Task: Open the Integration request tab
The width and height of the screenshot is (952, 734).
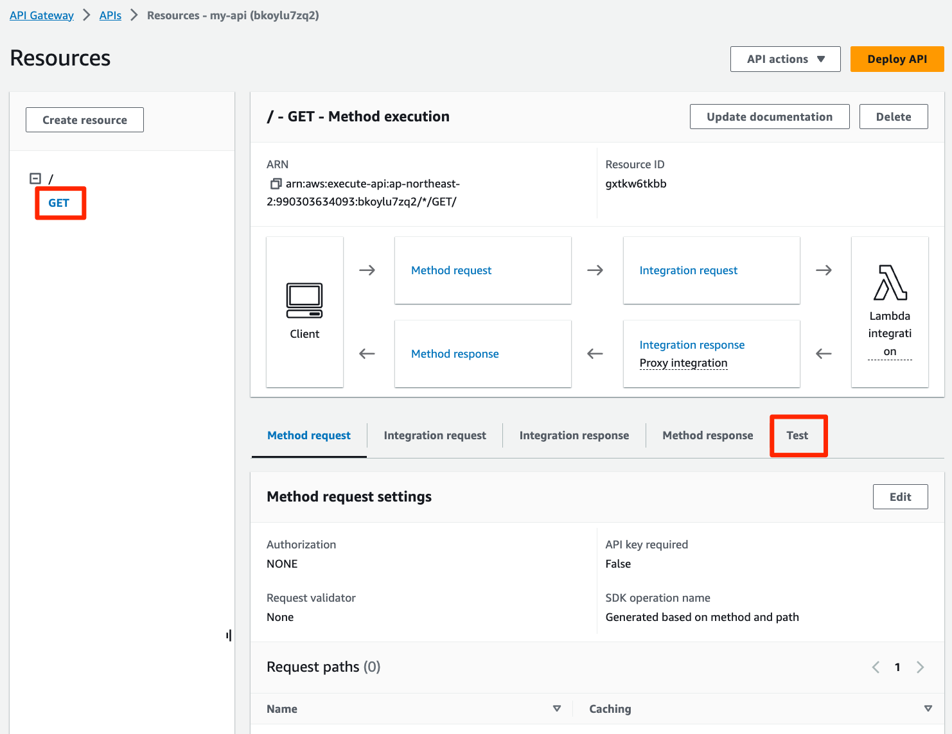Action: pyautogui.click(x=435, y=435)
